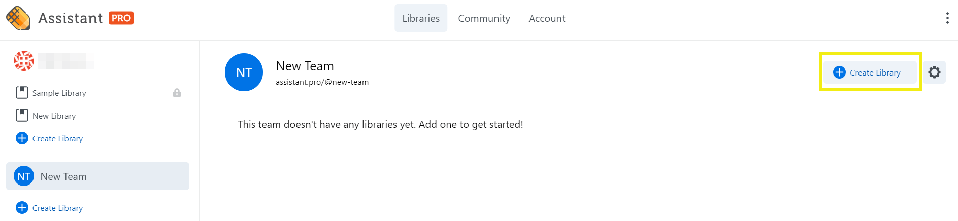Select New Library in the sidebar

coord(54,116)
